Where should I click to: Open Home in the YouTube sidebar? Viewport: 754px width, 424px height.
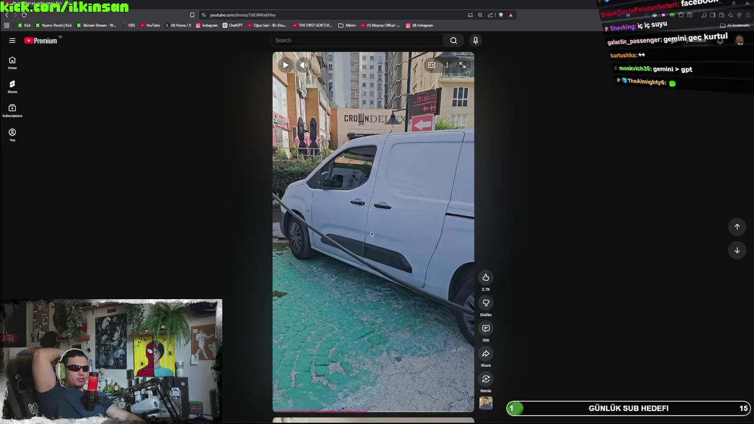click(x=12, y=63)
